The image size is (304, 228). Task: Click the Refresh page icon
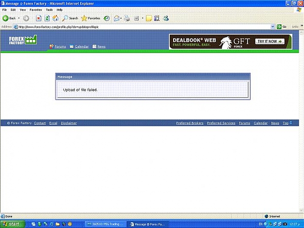pyautogui.click(x=47, y=18)
